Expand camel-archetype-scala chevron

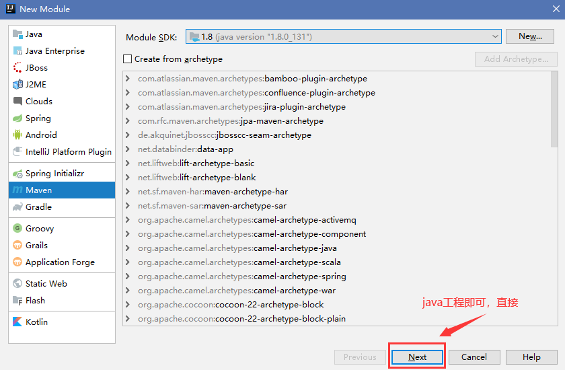(x=128, y=262)
